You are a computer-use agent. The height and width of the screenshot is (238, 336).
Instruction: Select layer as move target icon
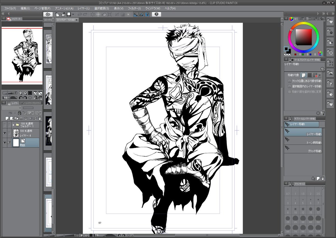point(303,75)
